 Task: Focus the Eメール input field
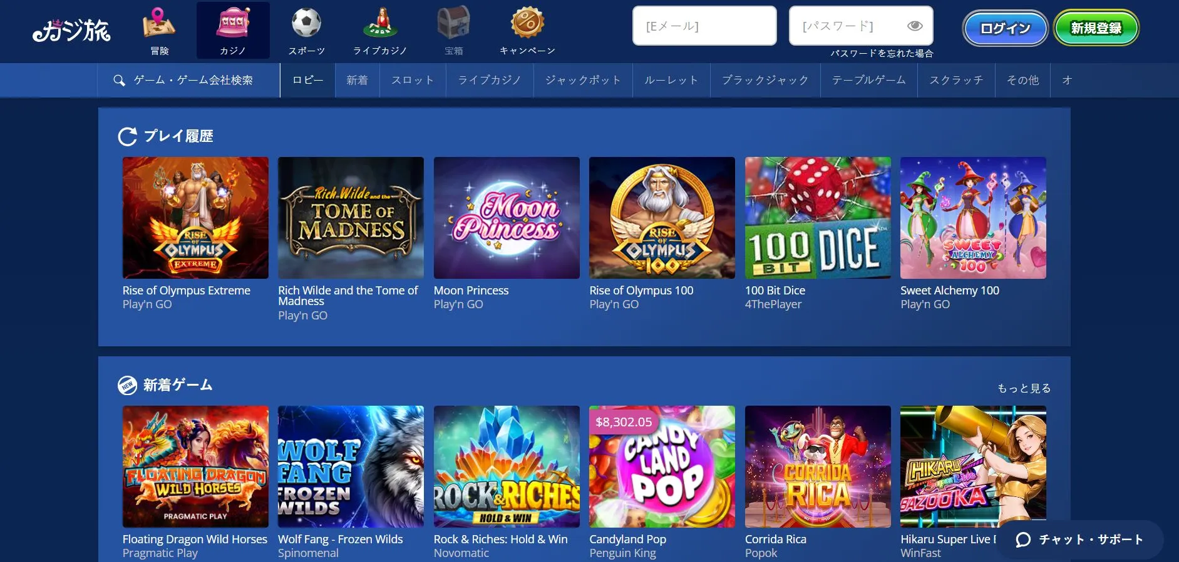[x=704, y=26]
